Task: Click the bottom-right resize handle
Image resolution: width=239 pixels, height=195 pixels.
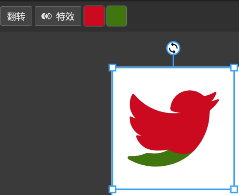Action: click(234, 190)
